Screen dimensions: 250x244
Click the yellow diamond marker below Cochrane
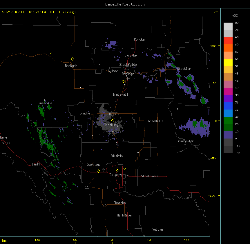pos(99,171)
